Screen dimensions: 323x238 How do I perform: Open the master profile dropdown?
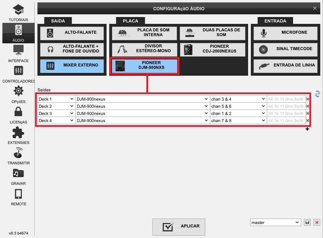coord(275,222)
